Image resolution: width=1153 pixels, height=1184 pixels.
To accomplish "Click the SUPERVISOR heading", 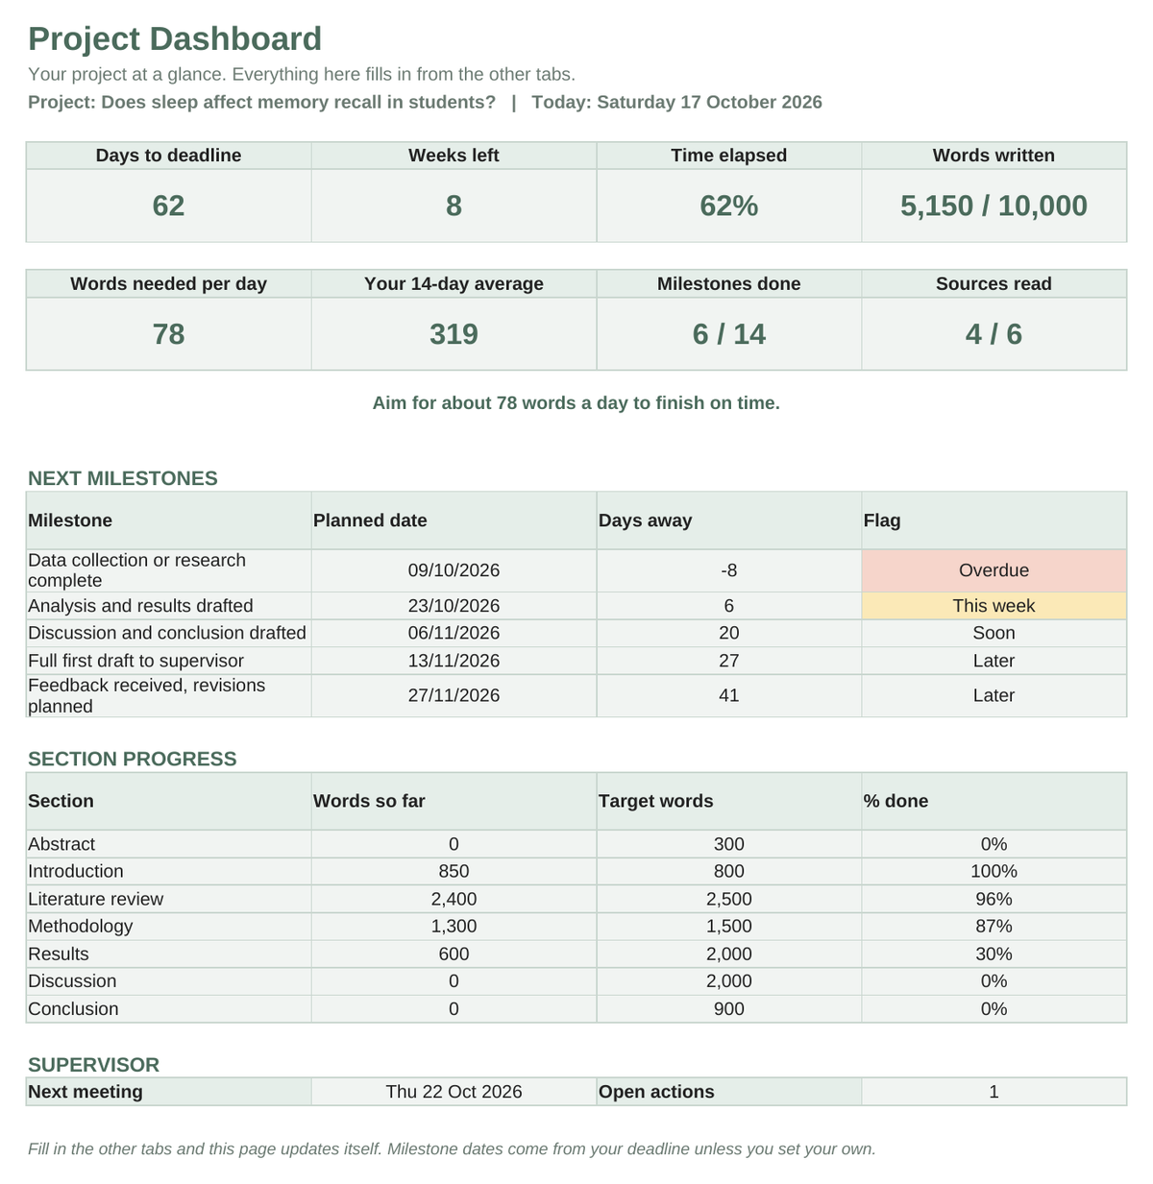I will (93, 1065).
